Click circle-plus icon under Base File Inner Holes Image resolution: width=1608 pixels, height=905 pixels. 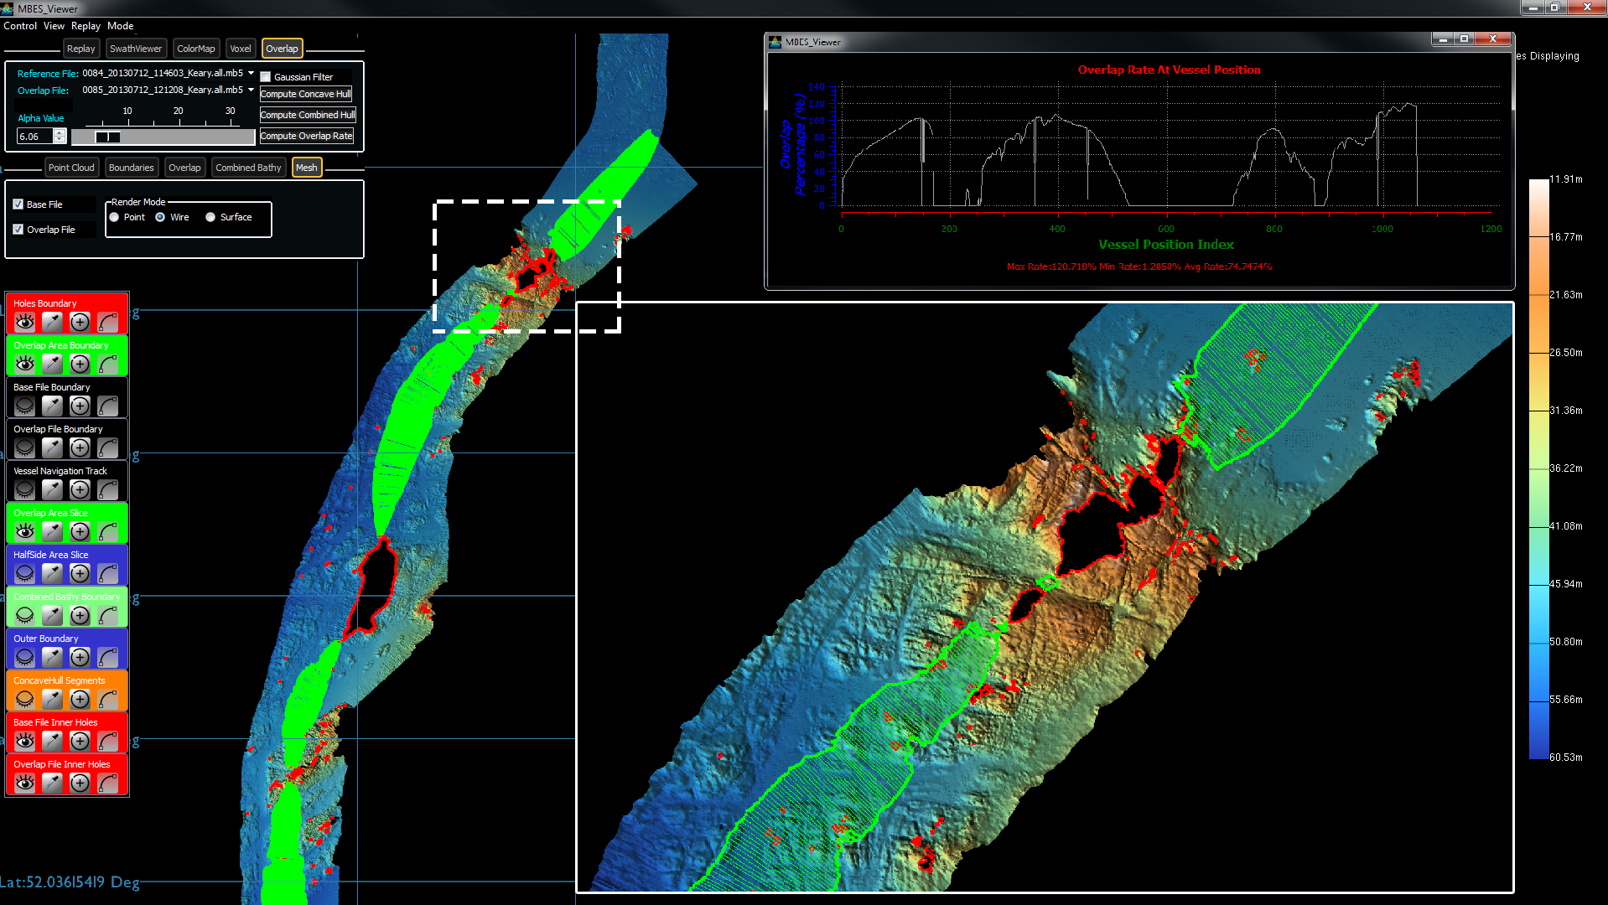(80, 742)
